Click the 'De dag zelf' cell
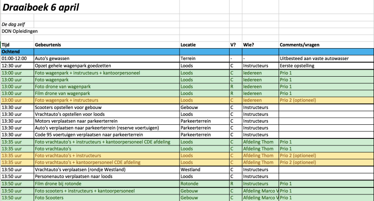This screenshot has width=374, height=201. click(x=17, y=24)
